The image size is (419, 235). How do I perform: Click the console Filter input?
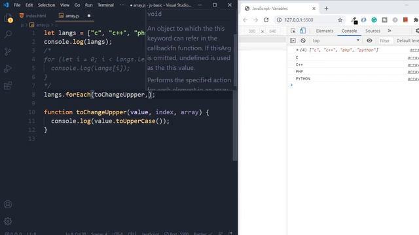pos(385,40)
